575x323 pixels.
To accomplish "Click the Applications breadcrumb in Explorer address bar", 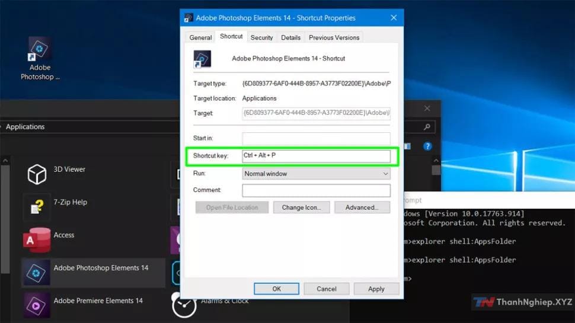I will point(25,127).
